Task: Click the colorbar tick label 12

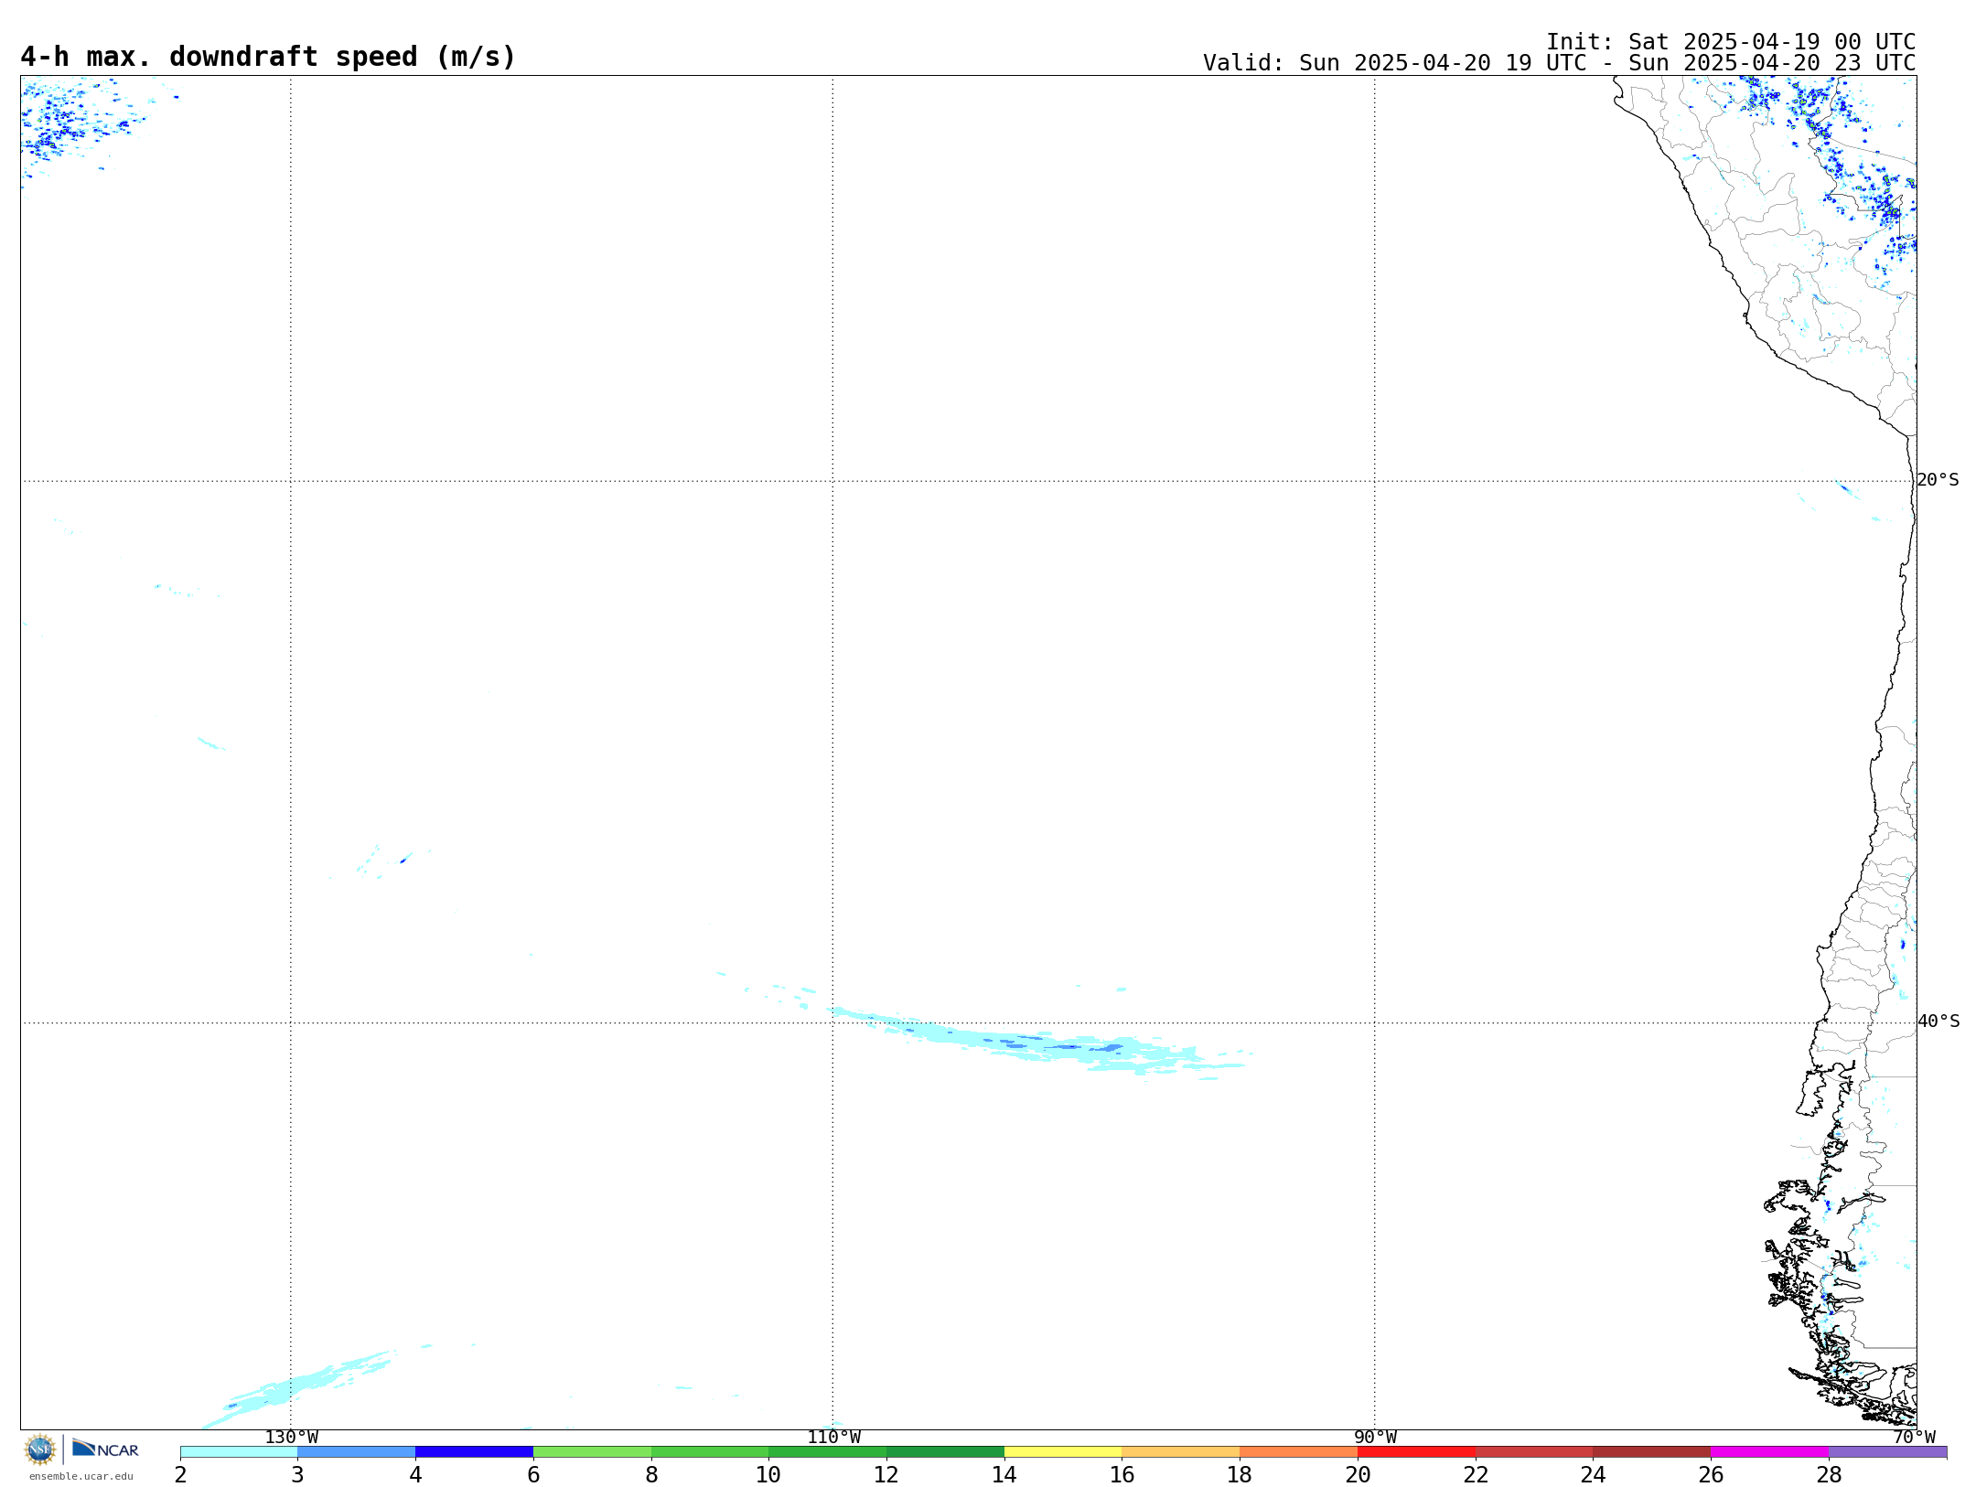Action: point(886,1474)
